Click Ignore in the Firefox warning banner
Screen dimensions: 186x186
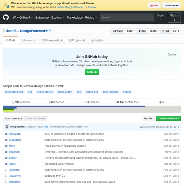[154, 5]
